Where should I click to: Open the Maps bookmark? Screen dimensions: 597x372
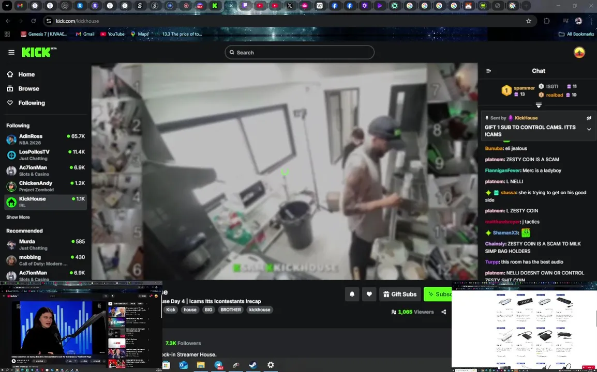tap(139, 34)
